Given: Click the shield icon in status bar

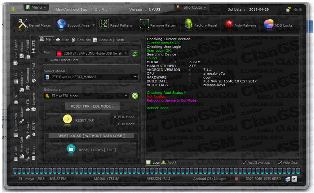Looking at the screenshot, I should pyautogui.click(x=237, y=179).
